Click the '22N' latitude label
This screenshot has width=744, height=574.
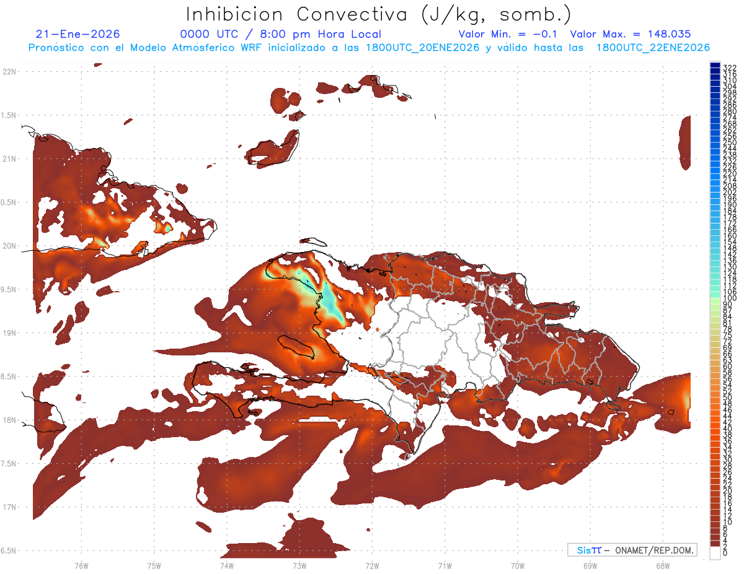pos(9,72)
